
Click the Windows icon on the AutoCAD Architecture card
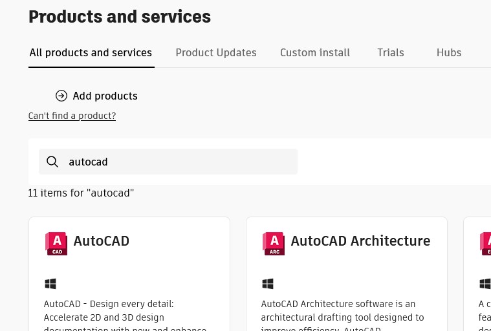(x=267, y=284)
